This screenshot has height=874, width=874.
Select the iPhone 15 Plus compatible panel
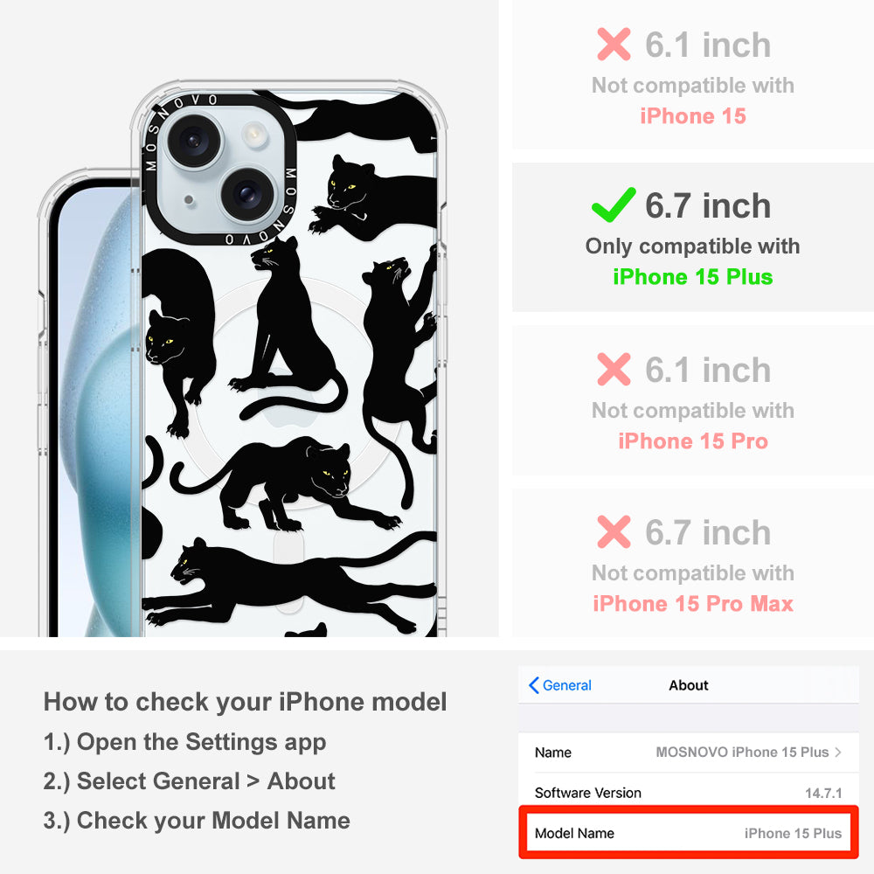[693, 238]
